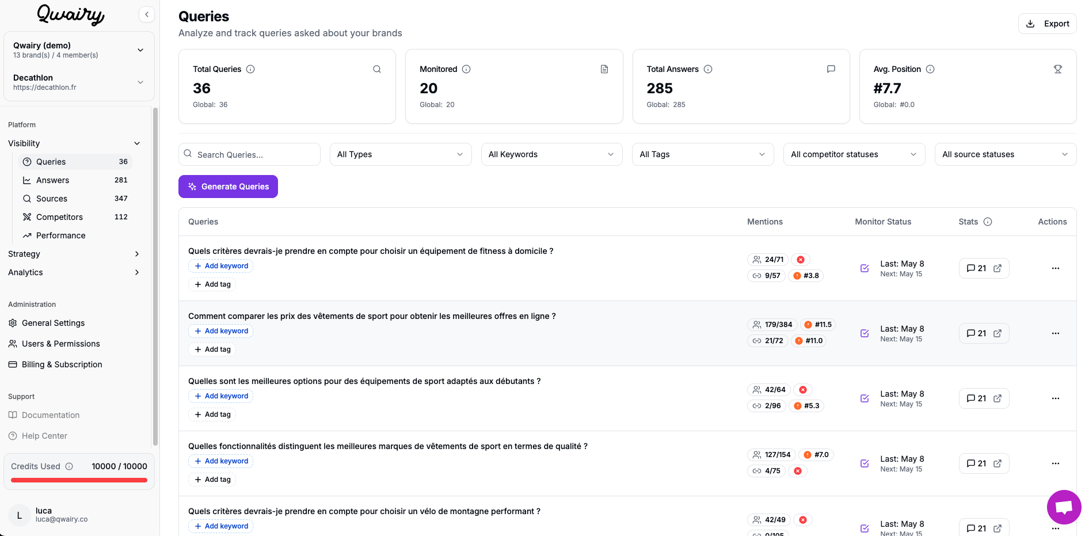Click the chat icon in Total Answers card

831,69
